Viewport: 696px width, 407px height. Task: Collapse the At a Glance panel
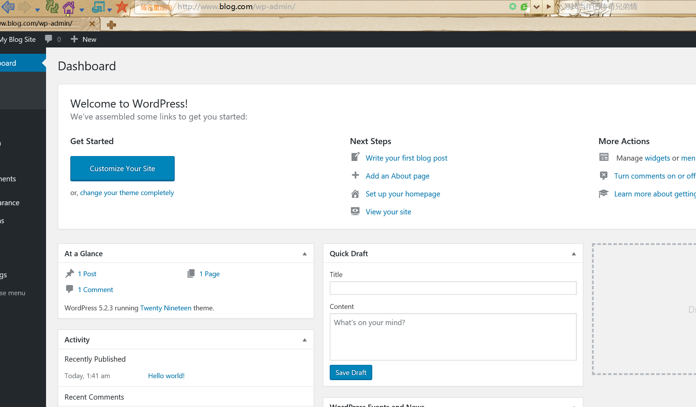[304, 254]
